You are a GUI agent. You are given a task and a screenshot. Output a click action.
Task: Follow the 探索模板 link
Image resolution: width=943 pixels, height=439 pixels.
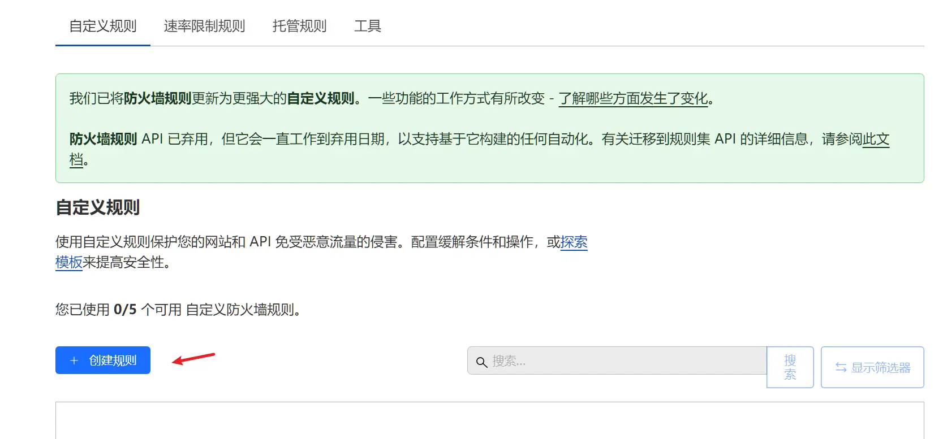[574, 242]
